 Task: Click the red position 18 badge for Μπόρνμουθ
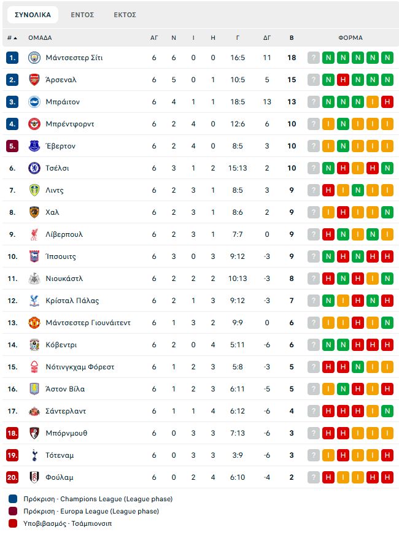12,433
